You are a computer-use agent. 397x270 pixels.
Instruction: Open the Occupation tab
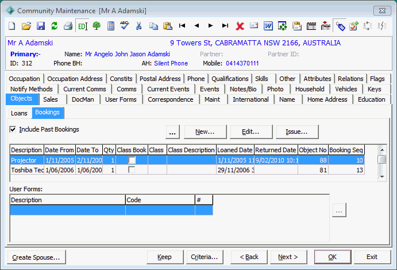point(24,79)
